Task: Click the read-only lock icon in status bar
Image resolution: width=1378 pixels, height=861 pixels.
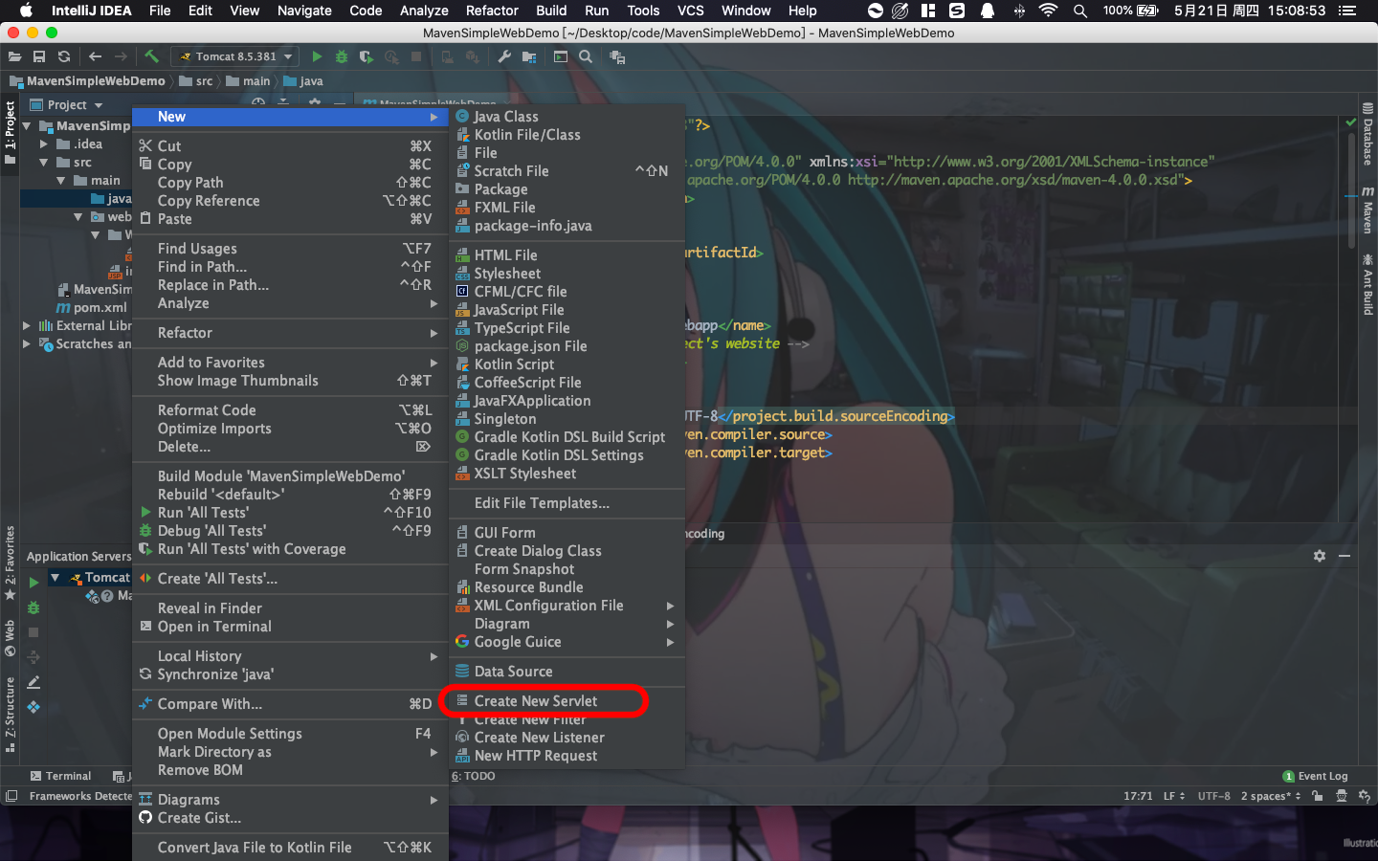Action: click(1318, 796)
